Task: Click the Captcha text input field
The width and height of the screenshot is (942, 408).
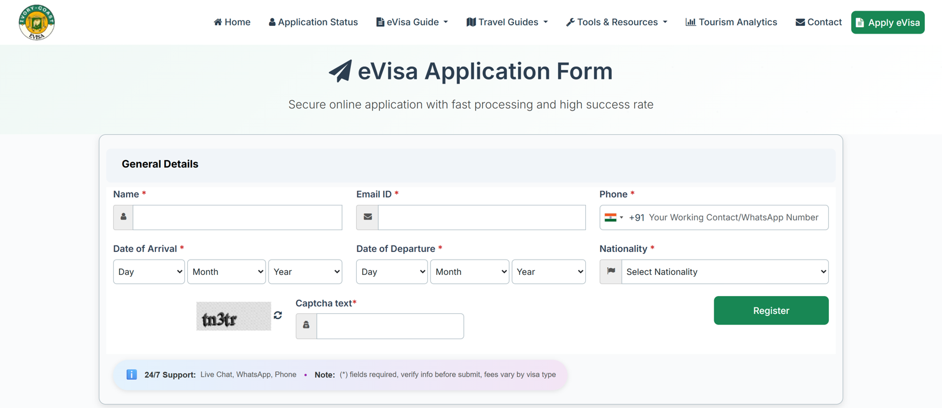Action: [x=390, y=326]
